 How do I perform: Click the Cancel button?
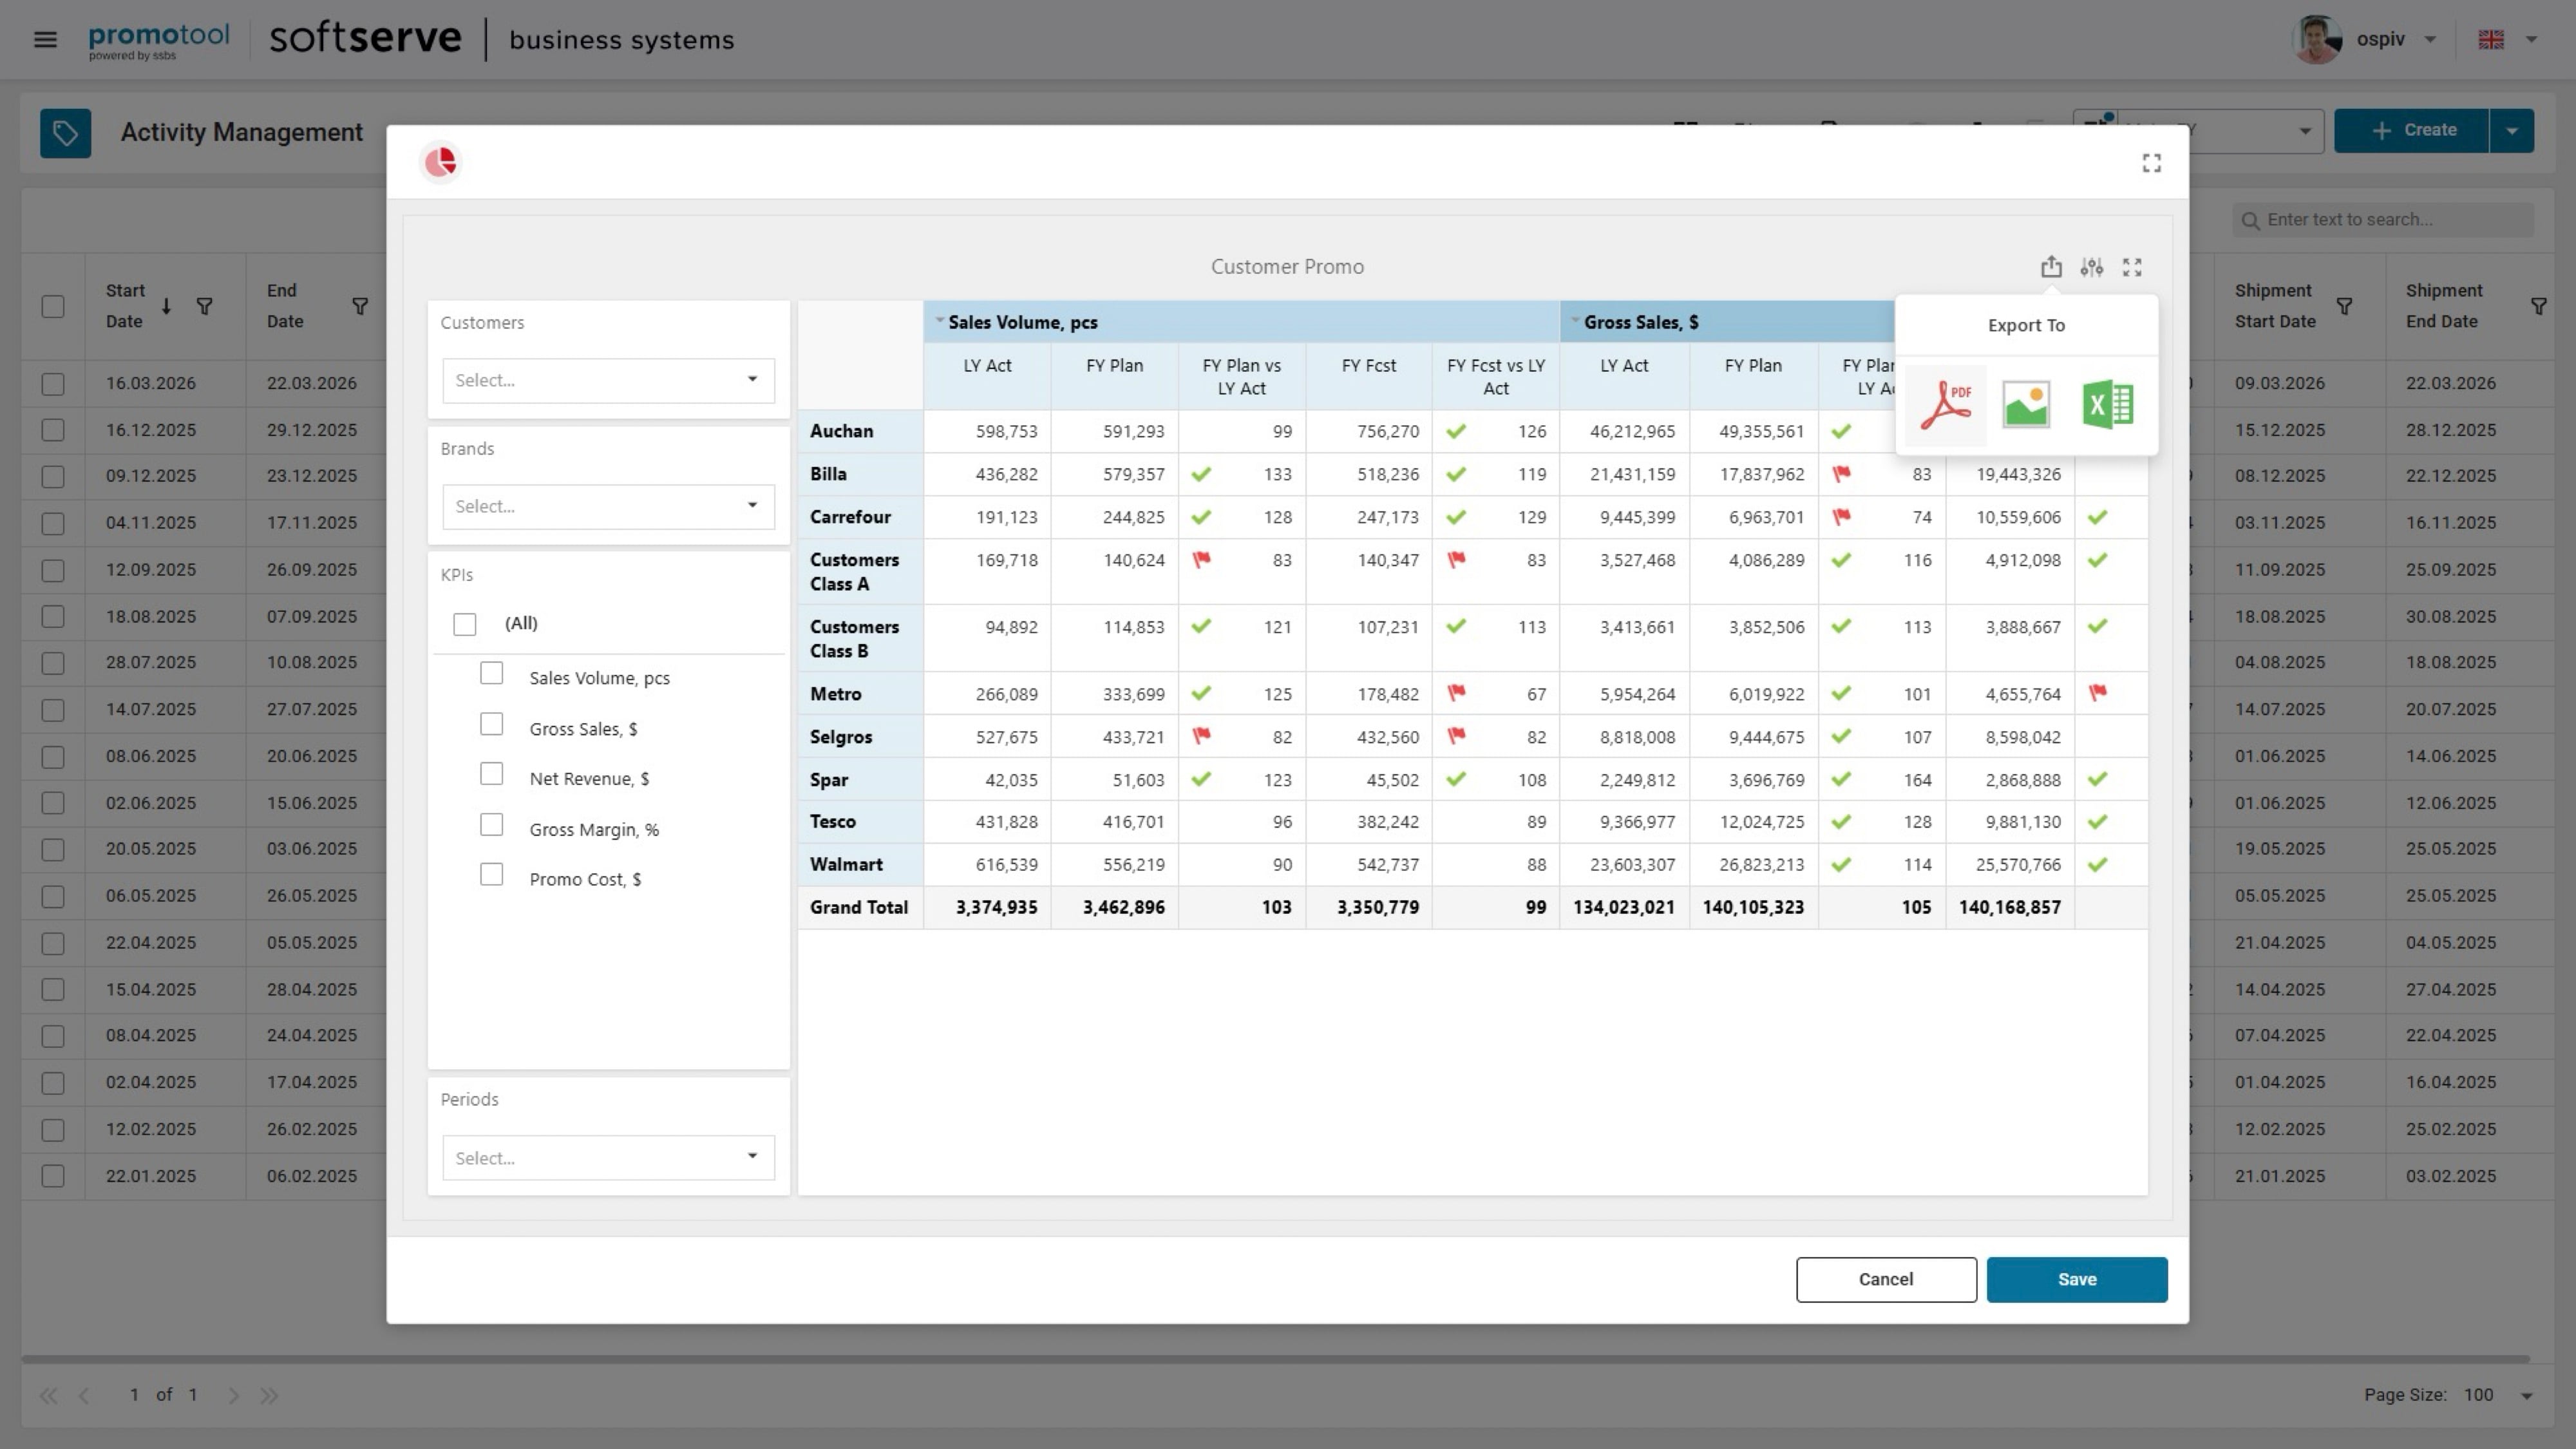coord(1885,1279)
